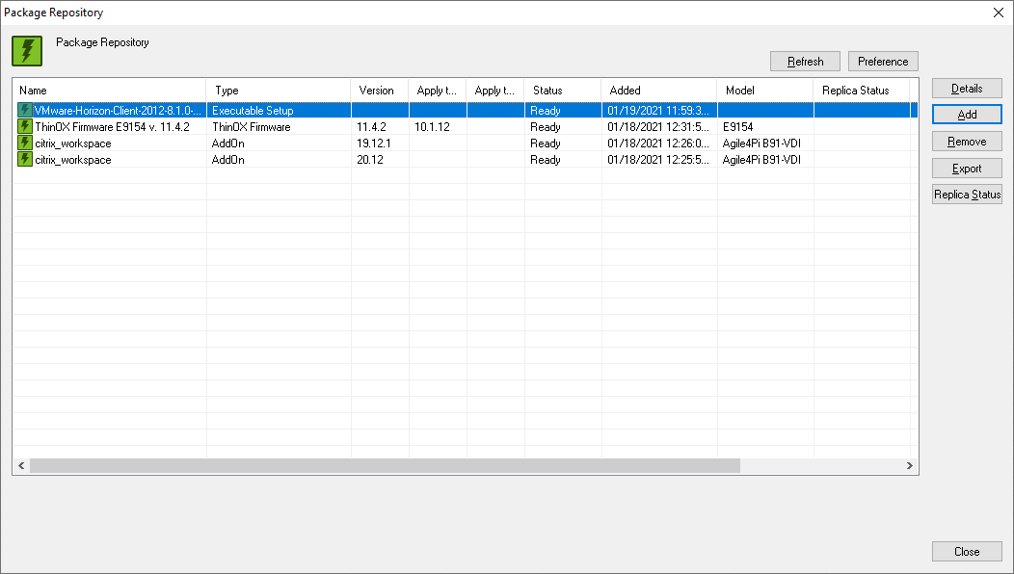Screen dimensions: 1014x574
Task: Click the Package Repository lightning logo icon
Action: (x=27, y=51)
